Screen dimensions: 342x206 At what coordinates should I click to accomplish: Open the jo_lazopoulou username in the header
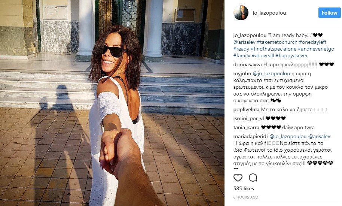[269, 13]
